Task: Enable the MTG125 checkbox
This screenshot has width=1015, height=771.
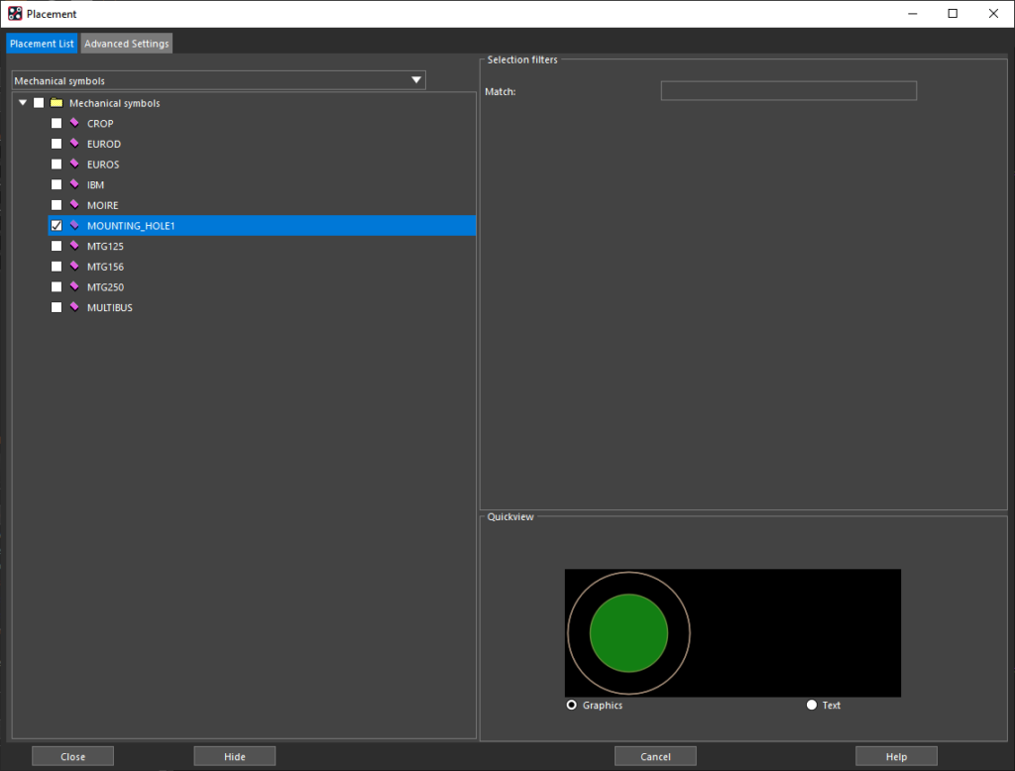Action: (56, 246)
